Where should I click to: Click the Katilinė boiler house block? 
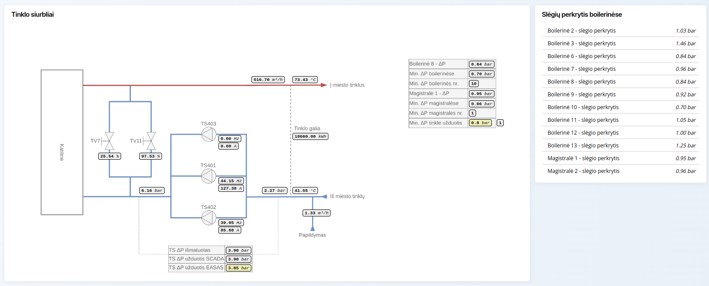62,142
